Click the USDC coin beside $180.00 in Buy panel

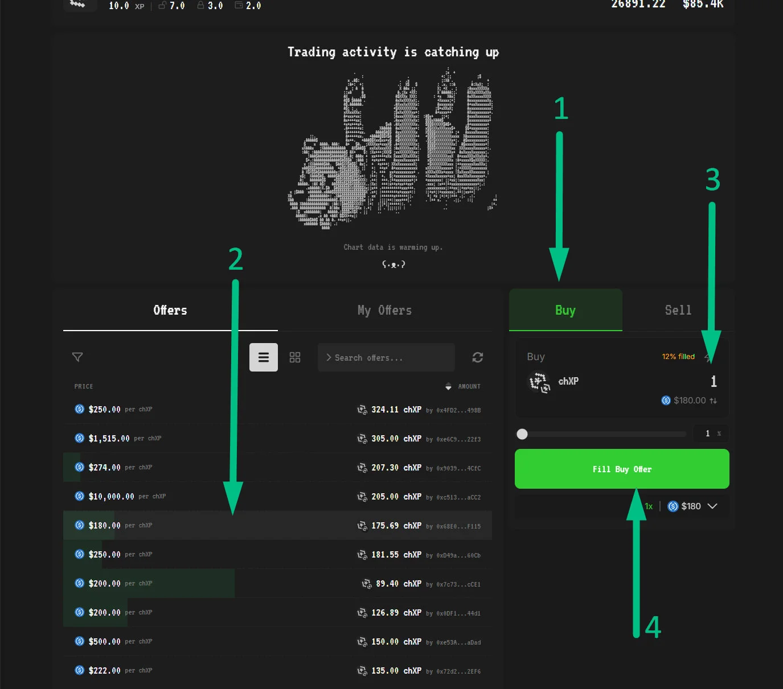click(x=666, y=401)
